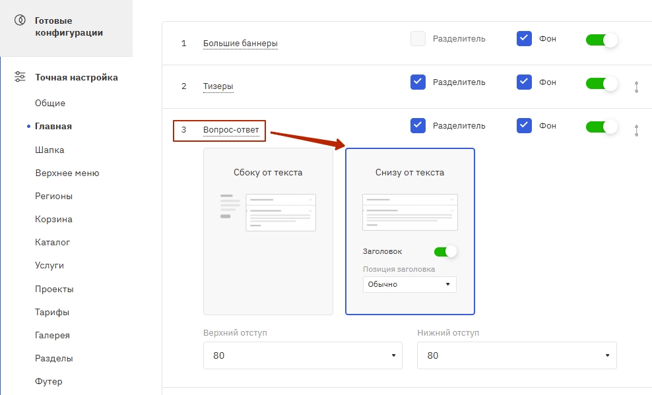The width and height of the screenshot is (652, 395).
Task: Select Корзина in the sidebar menu
Action: pos(53,219)
